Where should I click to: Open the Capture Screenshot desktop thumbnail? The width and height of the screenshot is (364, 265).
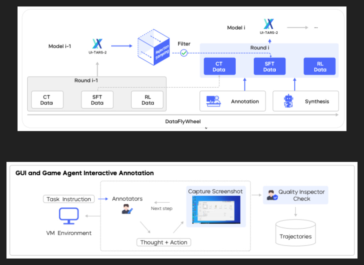(x=216, y=210)
